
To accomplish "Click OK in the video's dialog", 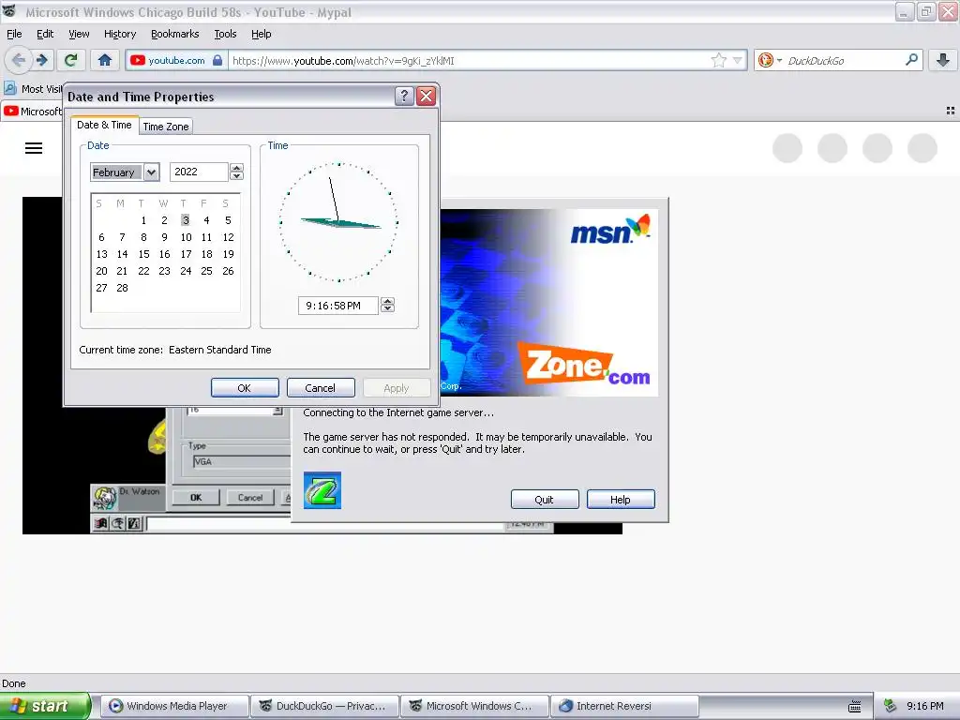I will click(x=196, y=497).
